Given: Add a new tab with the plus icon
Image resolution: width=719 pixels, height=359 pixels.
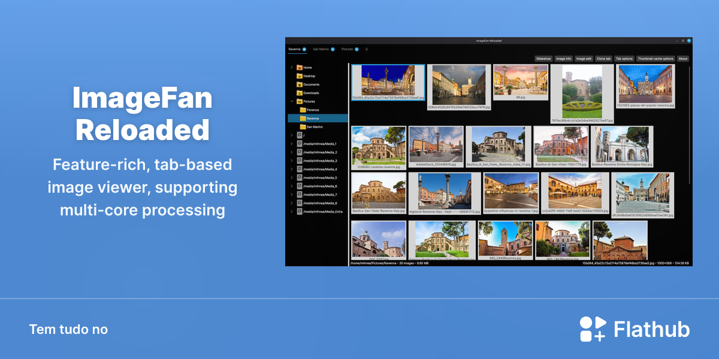Looking at the screenshot, I should click(x=367, y=49).
